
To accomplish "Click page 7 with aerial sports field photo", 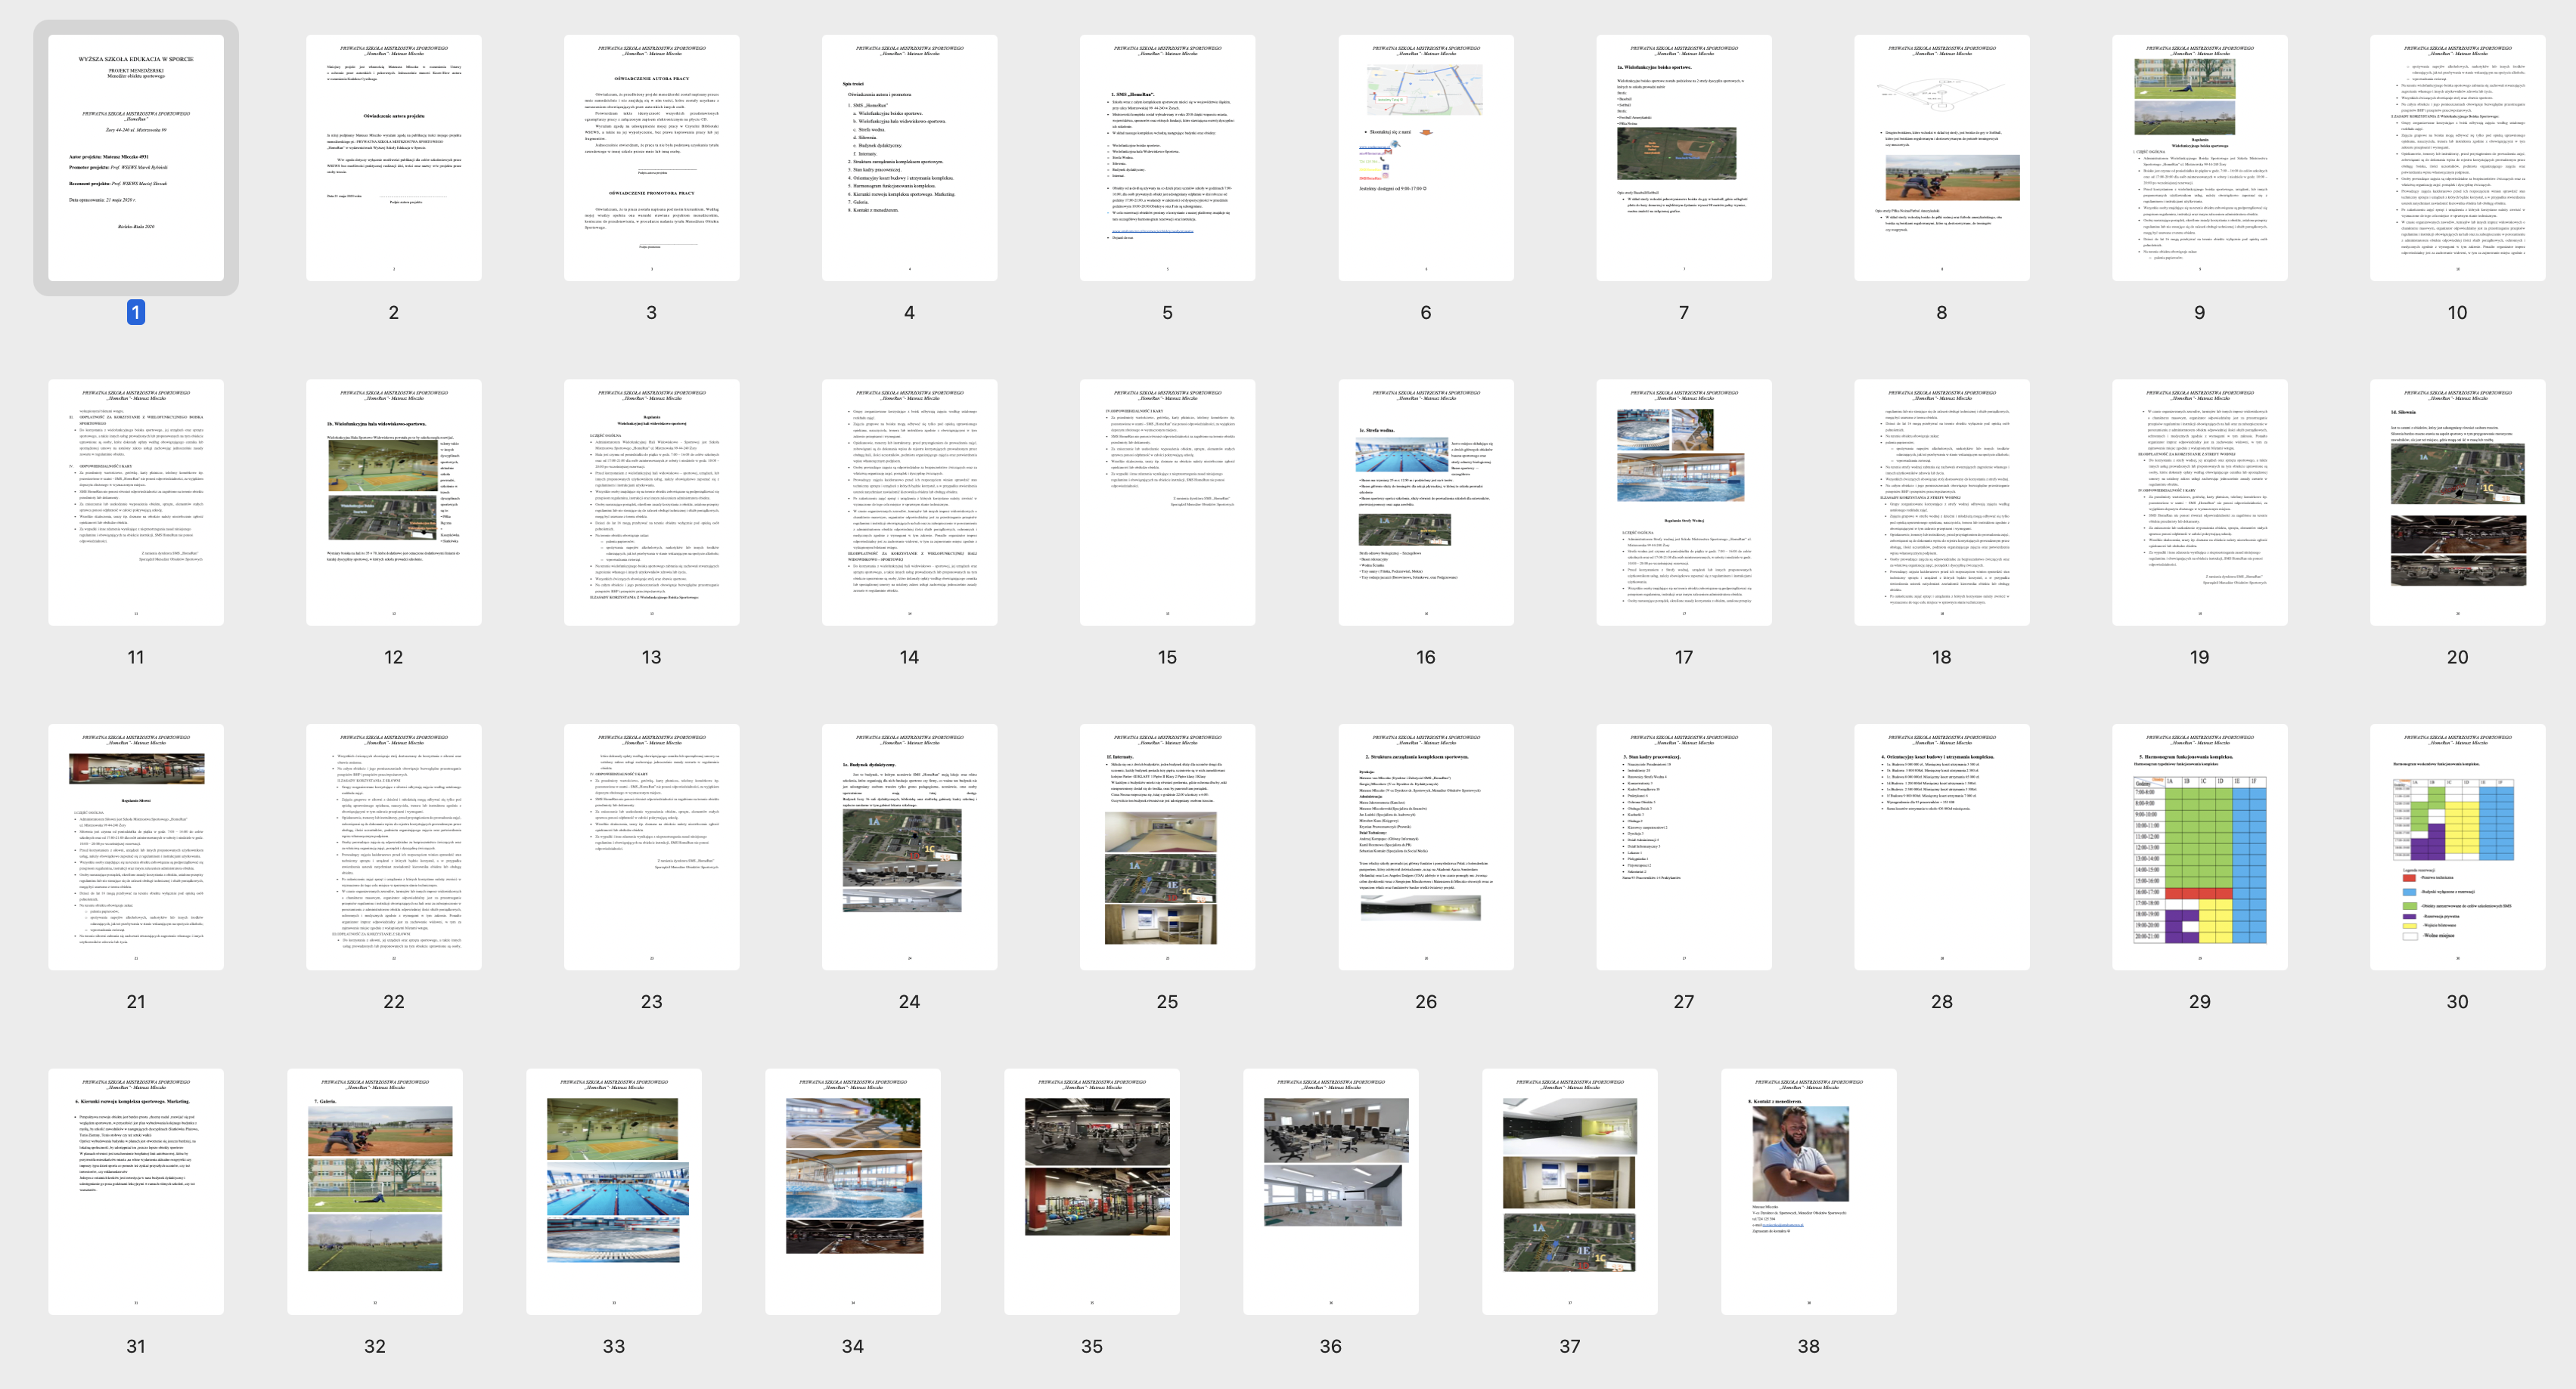I will click(x=1683, y=158).
